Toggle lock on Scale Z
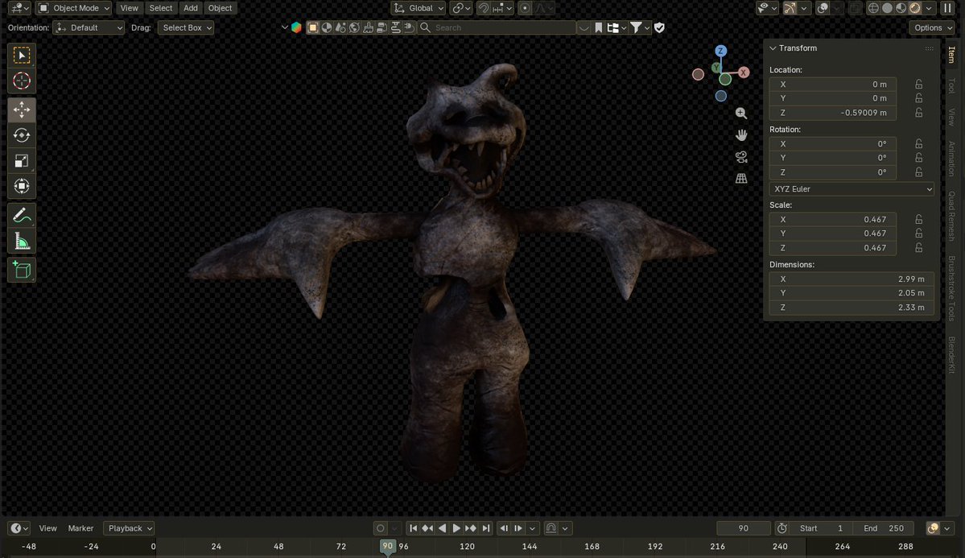The image size is (965, 558). 919,247
